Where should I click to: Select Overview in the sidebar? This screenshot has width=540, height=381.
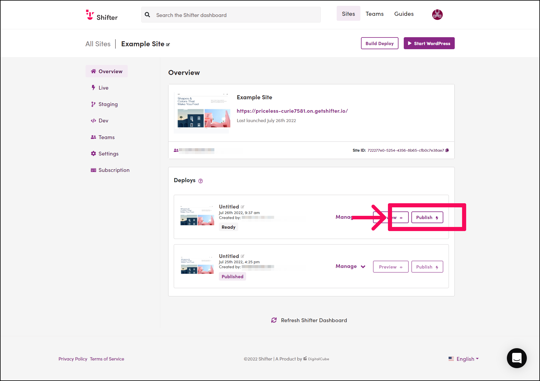[107, 71]
